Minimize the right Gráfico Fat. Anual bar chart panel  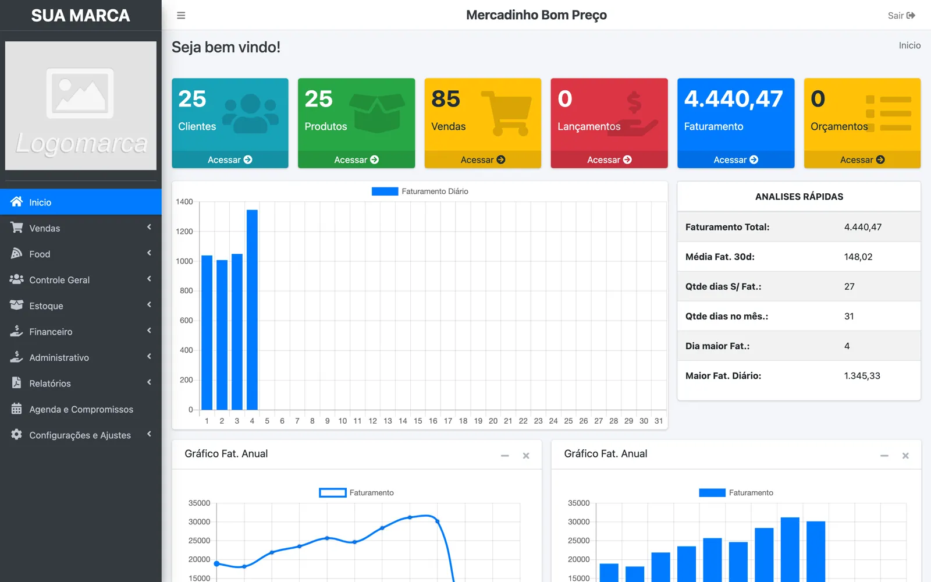coord(884,456)
